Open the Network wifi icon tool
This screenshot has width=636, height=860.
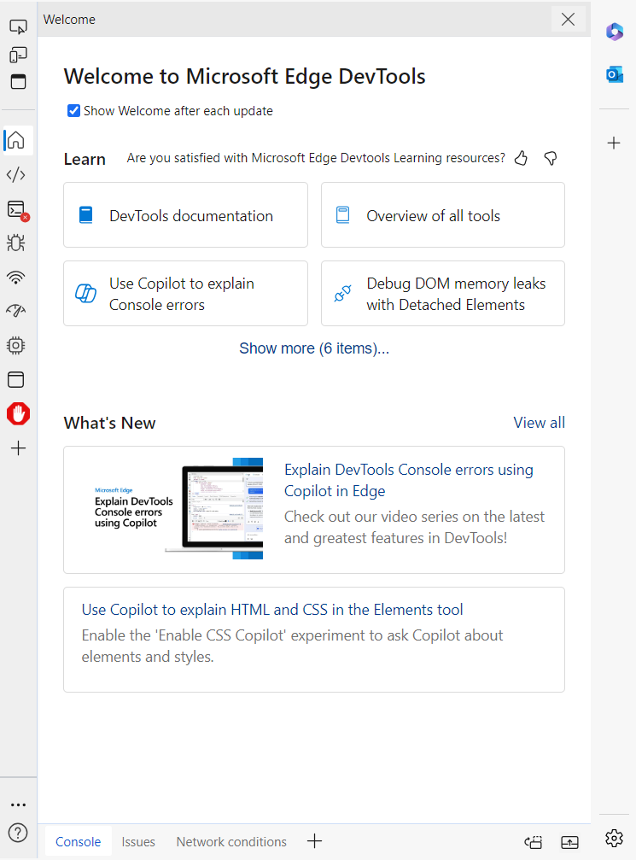point(16,278)
